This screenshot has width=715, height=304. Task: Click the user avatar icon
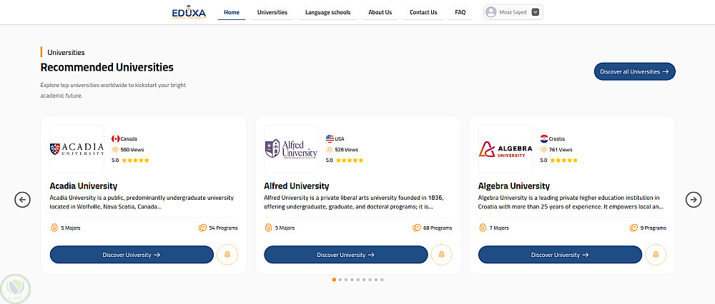point(490,12)
